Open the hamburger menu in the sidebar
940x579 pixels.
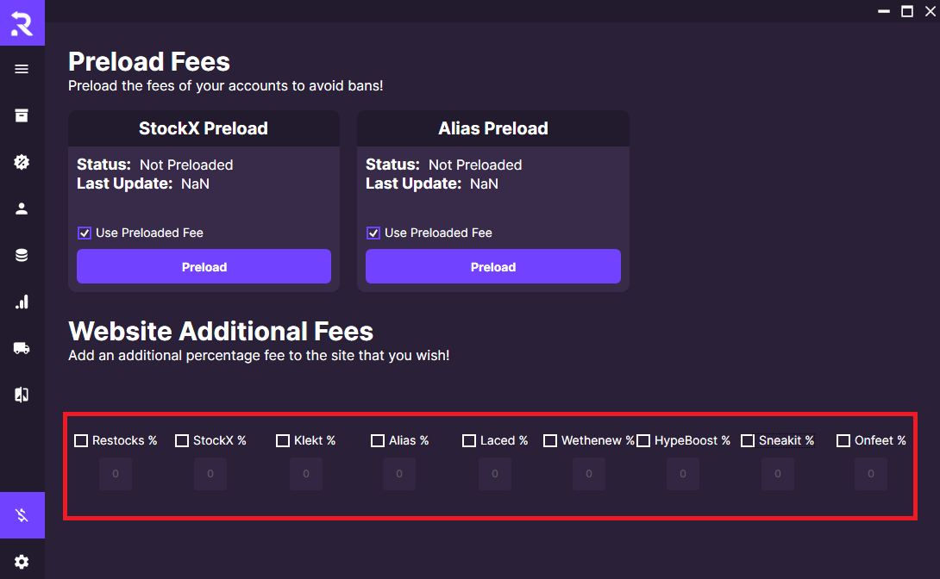point(22,69)
